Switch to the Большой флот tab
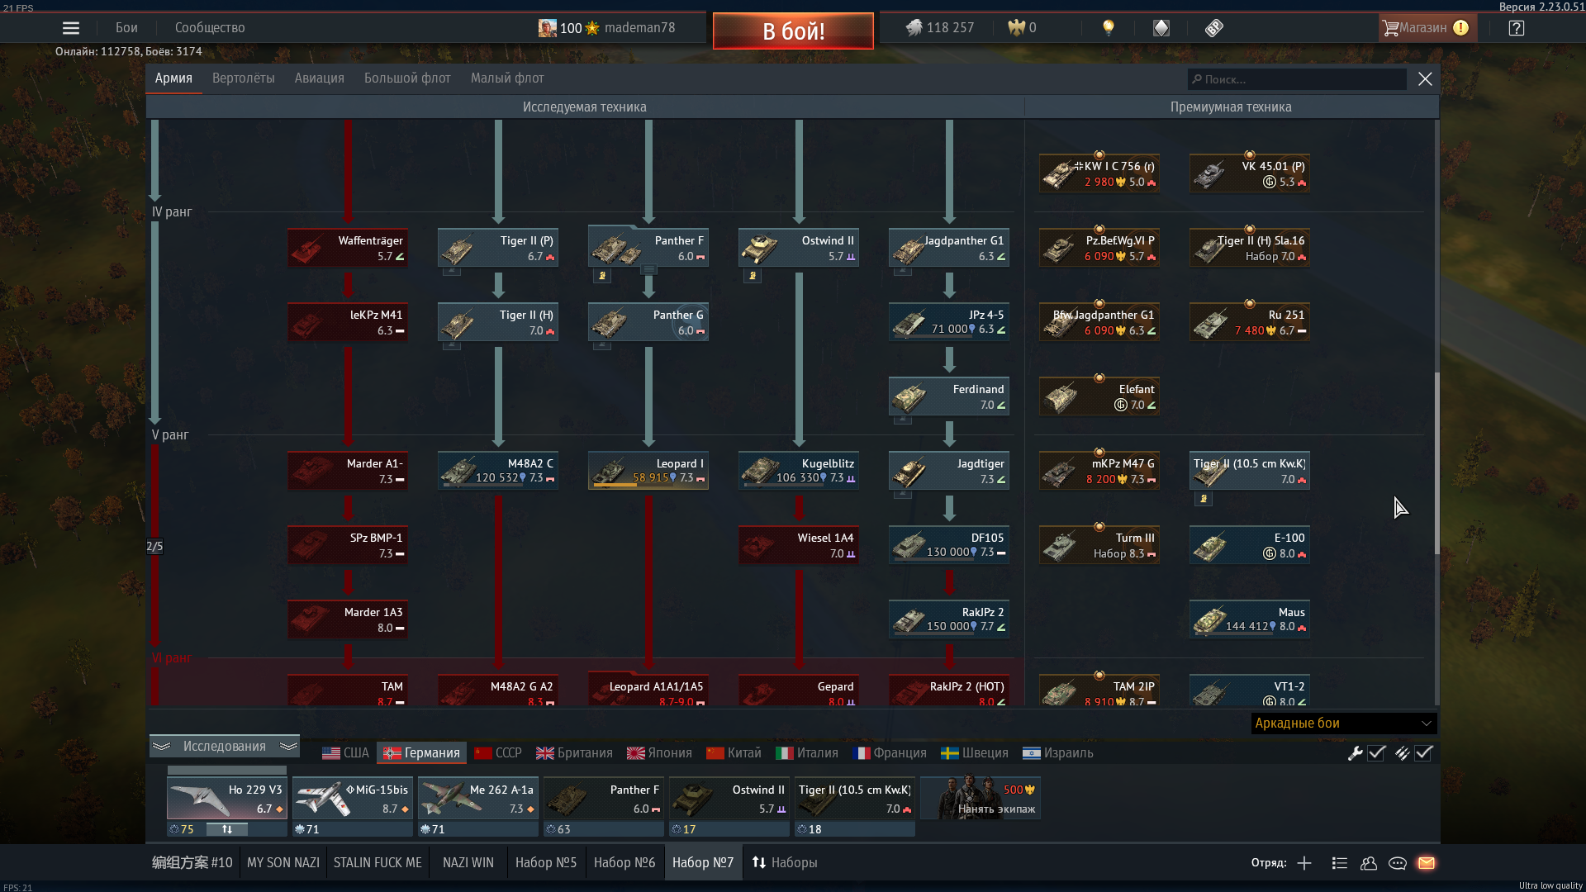The height and width of the screenshot is (892, 1586). pyautogui.click(x=407, y=78)
